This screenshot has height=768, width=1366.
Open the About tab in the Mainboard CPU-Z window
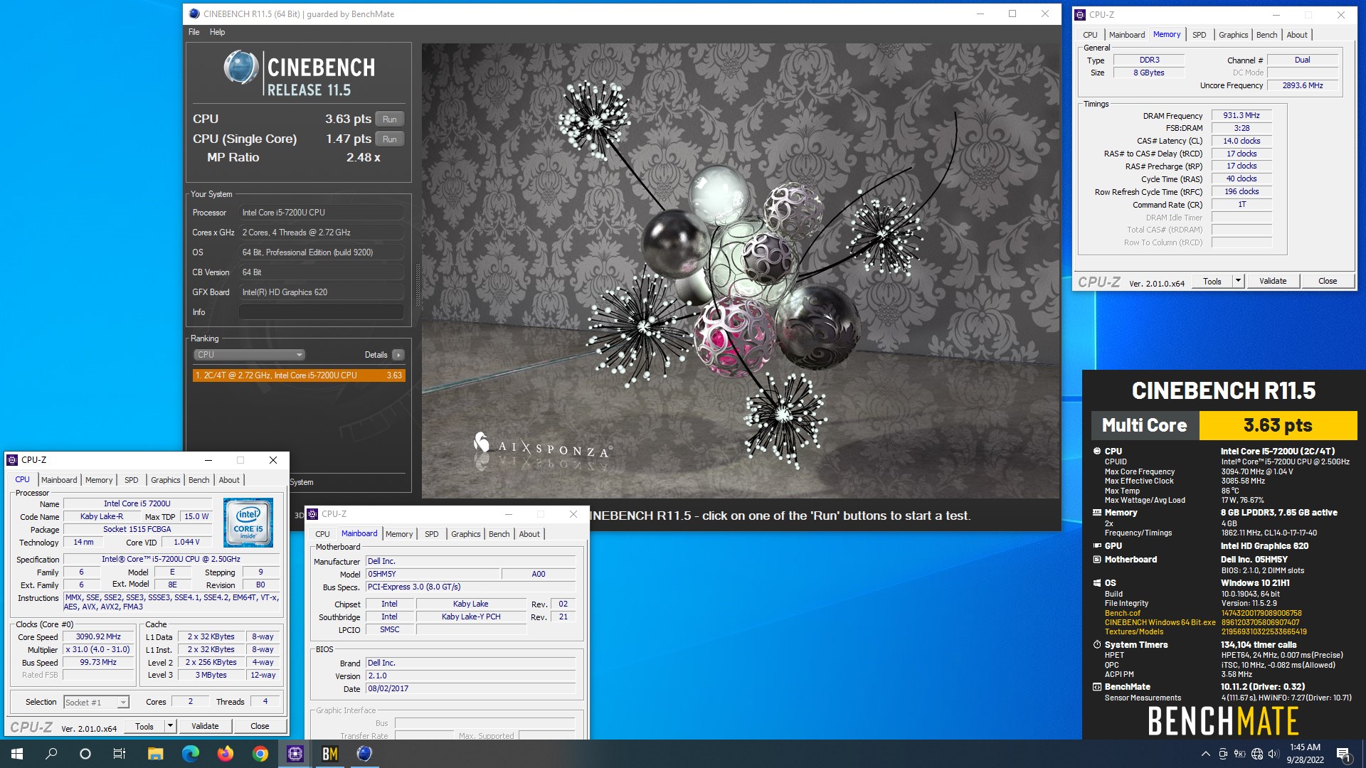529,534
